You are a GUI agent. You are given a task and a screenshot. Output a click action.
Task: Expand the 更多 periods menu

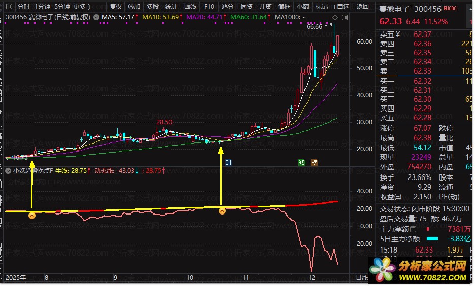click(x=82, y=6)
